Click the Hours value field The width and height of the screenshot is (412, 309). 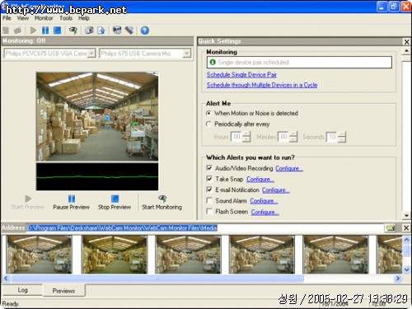click(x=236, y=137)
